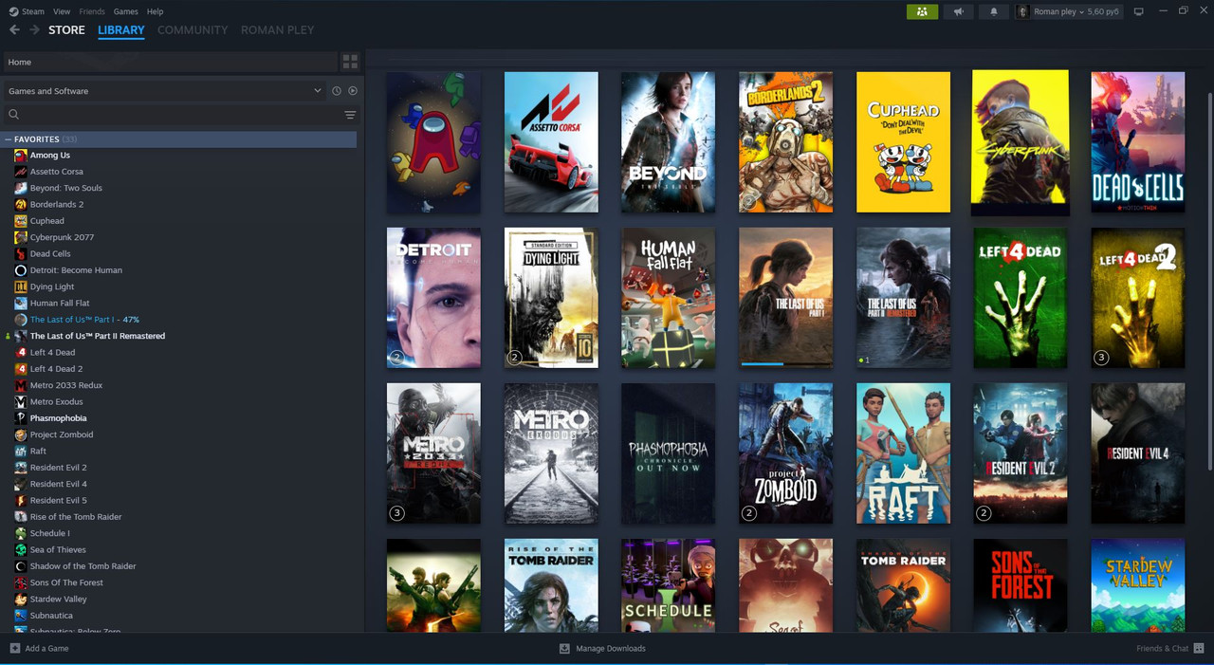Open the announcements megaphone icon
Viewport: 1214px width, 665px height.
pos(958,11)
